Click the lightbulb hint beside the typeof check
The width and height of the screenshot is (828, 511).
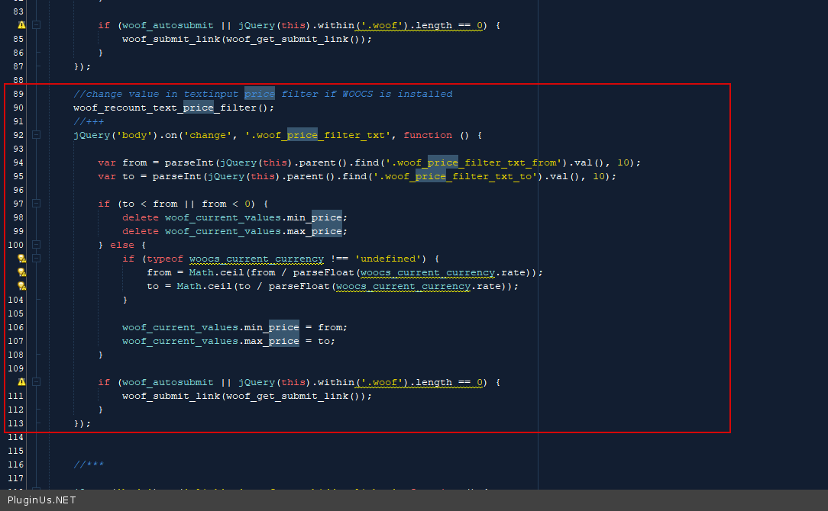point(21,259)
